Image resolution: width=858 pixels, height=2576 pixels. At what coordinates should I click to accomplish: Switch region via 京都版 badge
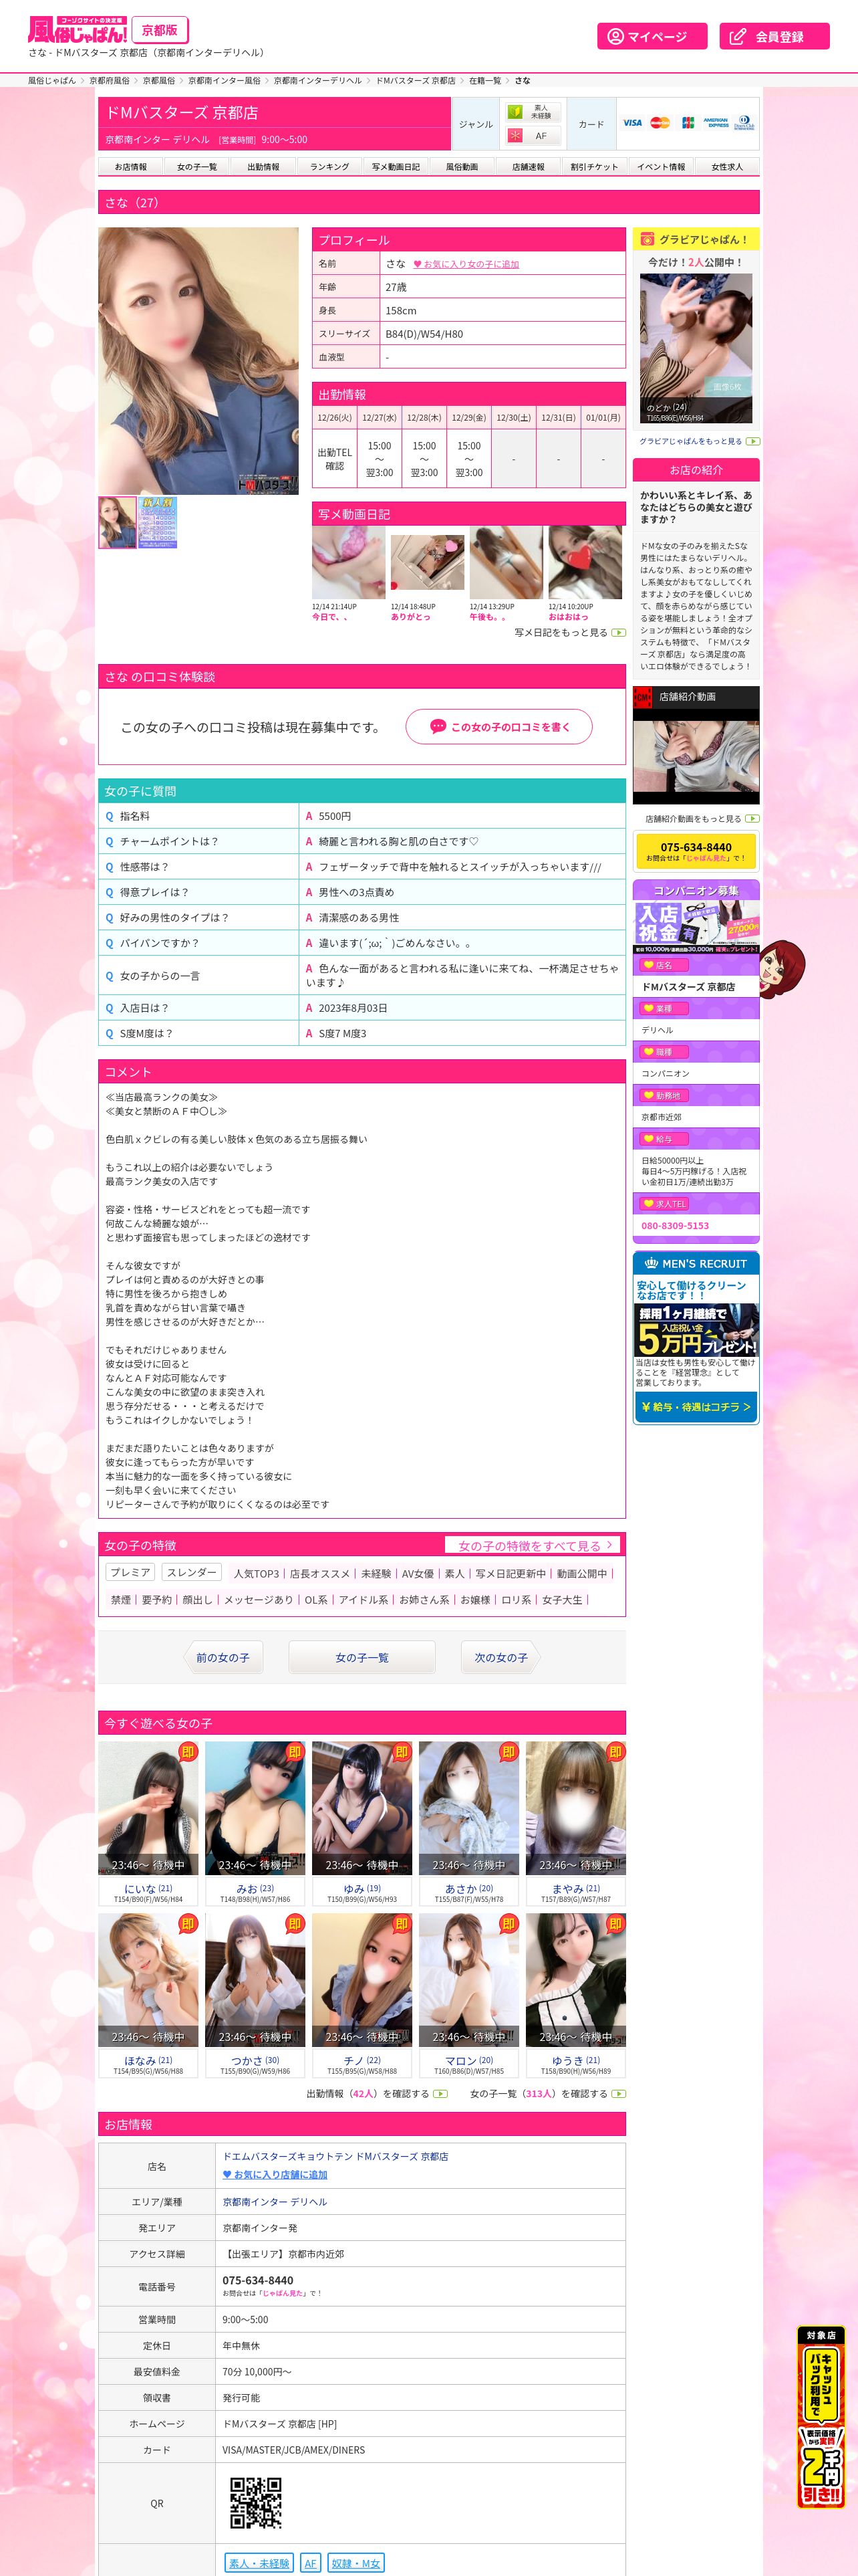click(160, 30)
